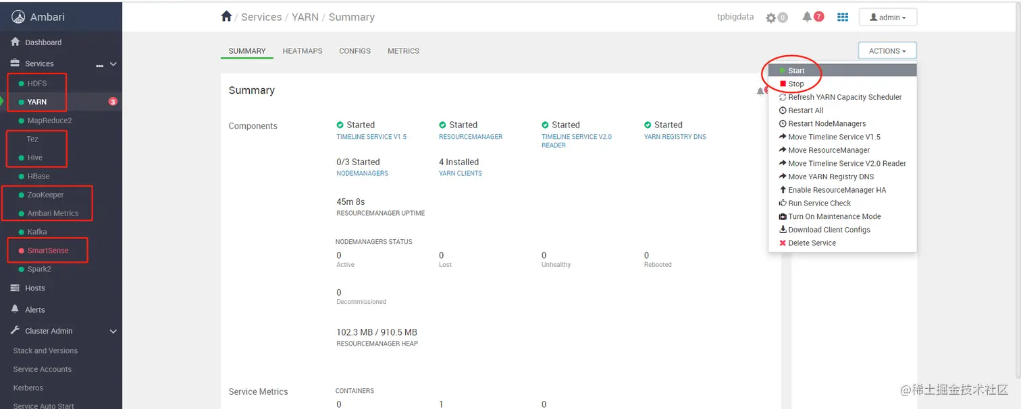The image size is (1021, 409).
Task: Click the red Stop square icon
Action: pyautogui.click(x=783, y=84)
